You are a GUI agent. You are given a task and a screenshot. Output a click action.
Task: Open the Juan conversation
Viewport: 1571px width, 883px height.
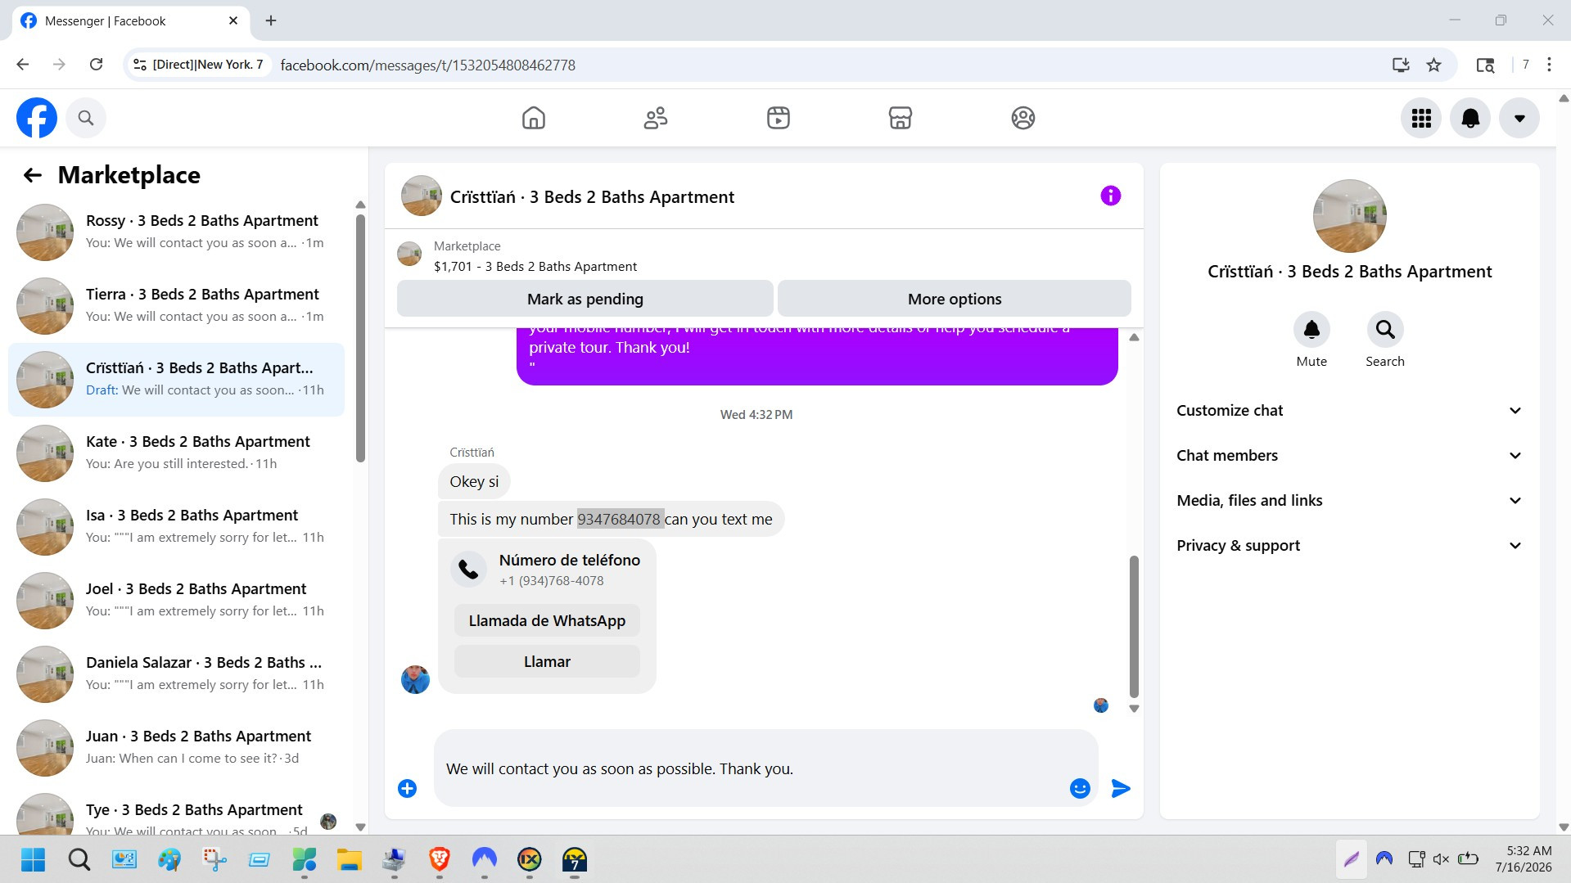pos(176,748)
